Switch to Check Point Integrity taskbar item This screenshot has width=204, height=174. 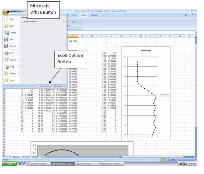pos(38,164)
